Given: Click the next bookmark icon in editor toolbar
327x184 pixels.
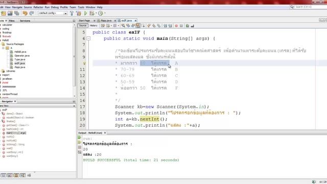Looking at the screenshot, I should coord(154,26).
